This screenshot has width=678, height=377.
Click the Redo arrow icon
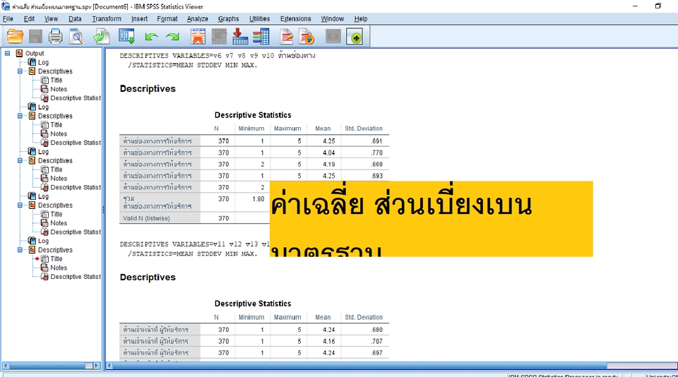click(x=172, y=36)
